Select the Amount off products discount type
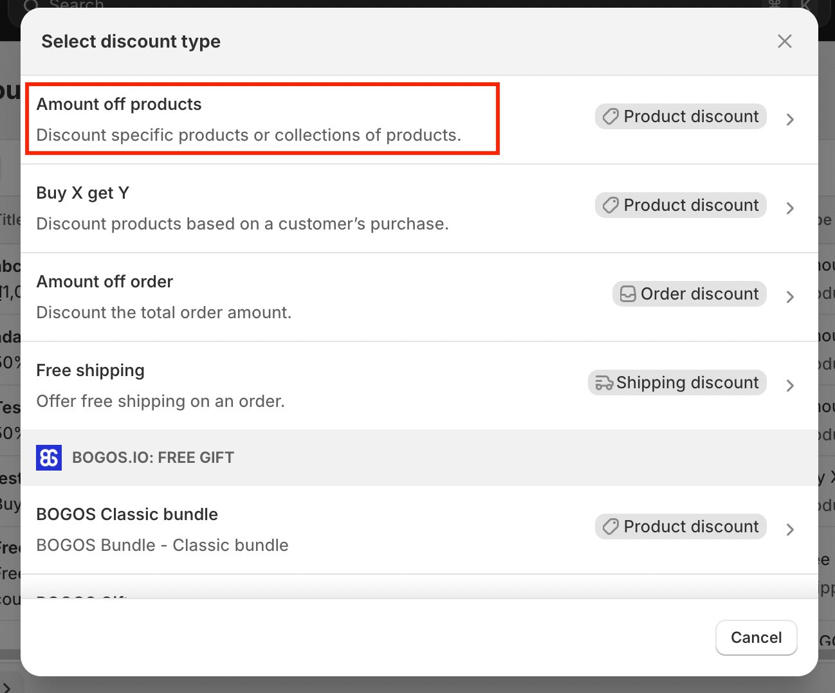This screenshot has height=693, width=835. [x=257, y=119]
